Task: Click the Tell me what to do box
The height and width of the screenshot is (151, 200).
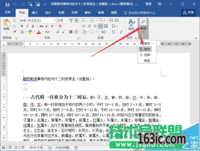Action: pos(140,13)
